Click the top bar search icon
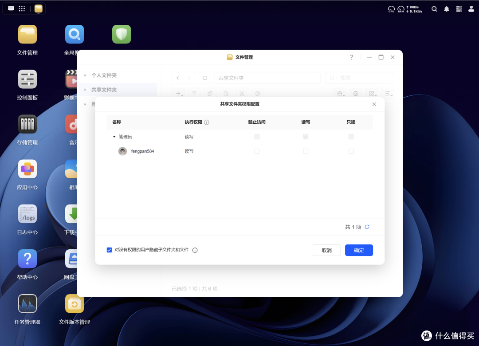479x346 pixels. click(x=434, y=9)
